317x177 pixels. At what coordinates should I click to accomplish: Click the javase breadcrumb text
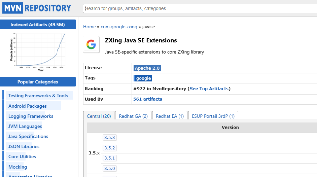pyautogui.click(x=148, y=27)
